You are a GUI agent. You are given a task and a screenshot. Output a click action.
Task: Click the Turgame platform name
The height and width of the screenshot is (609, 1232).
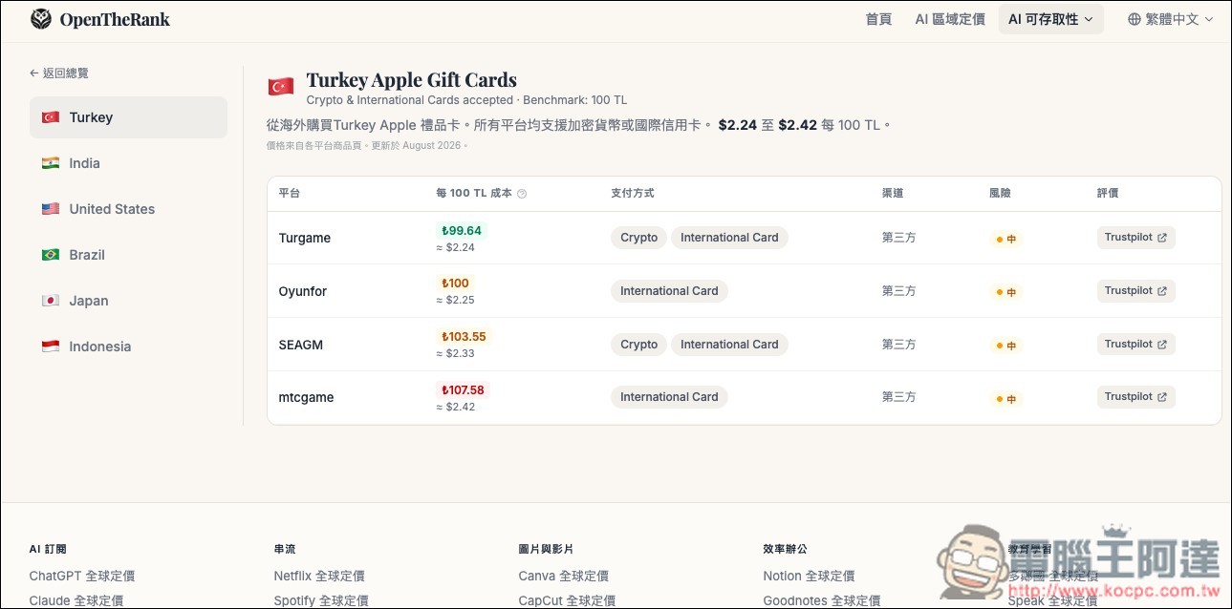(305, 238)
